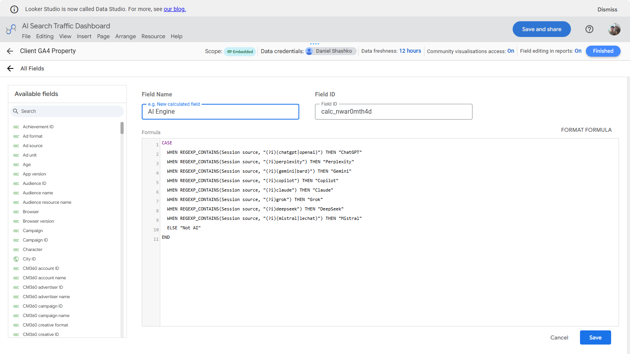Viewport: 630px width, 354px height.
Task: Open the Editing menu
Action: click(x=45, y=36)
